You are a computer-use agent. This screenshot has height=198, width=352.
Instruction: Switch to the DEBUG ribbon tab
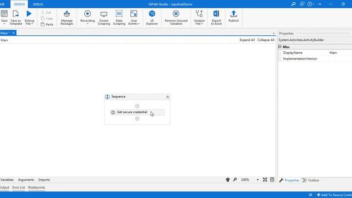pos(38,4)
